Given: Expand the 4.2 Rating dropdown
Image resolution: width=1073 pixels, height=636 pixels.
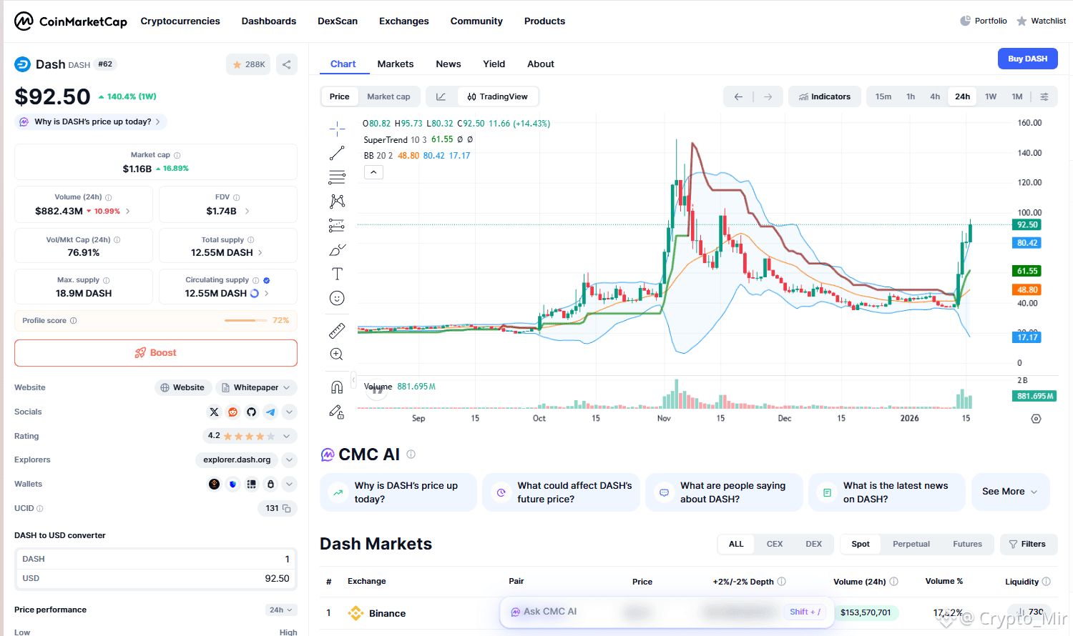Looking at the screenshot, I should click(249, 436).
